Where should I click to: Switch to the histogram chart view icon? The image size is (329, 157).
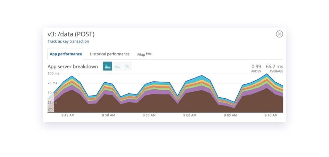[x=117, y=66]
